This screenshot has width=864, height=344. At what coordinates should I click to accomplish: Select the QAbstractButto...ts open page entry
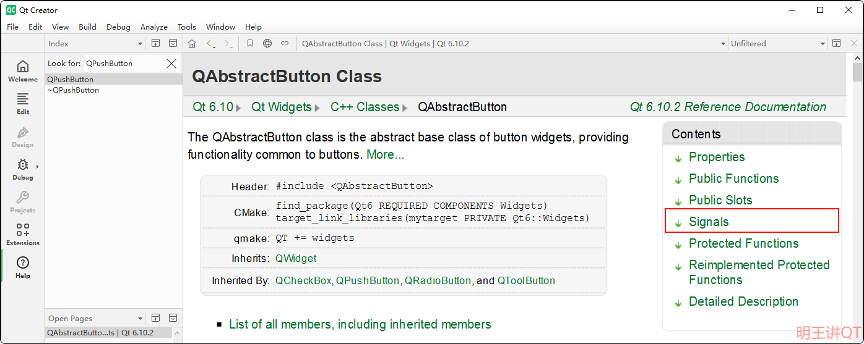click(x=108, y=332)
